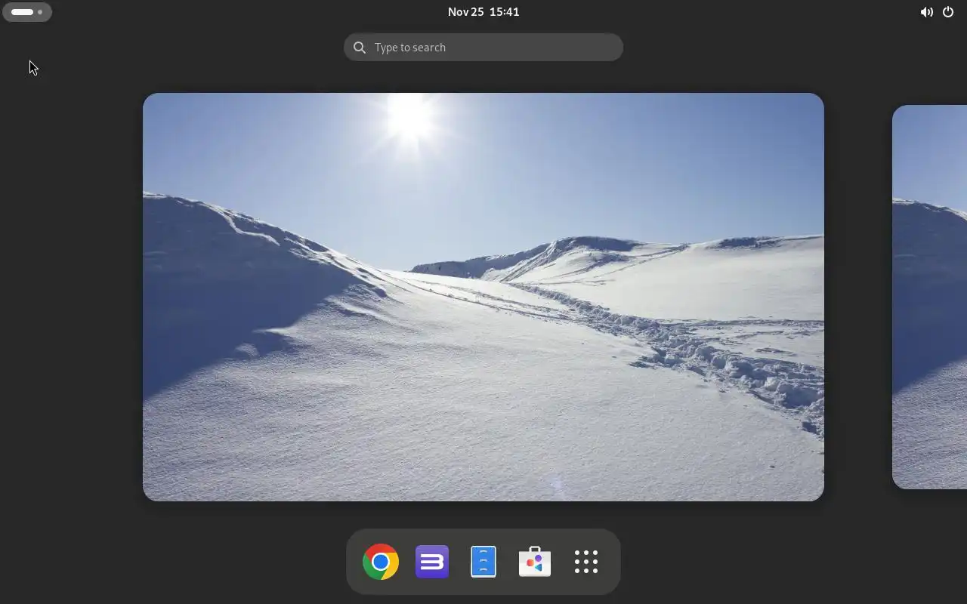Switch to the partially visible right workspace

coord(930,297)
